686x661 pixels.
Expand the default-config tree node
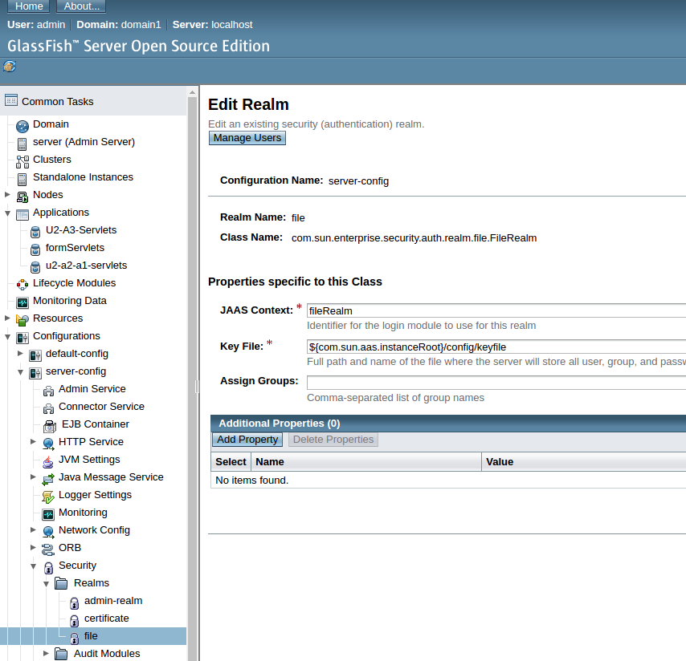20,353
